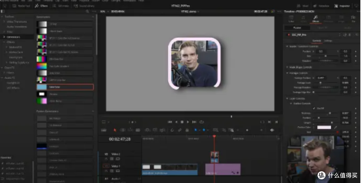Viewport: 361px width, 183px height.
Task: Toggle Linked Selection chain icon
Action: [x=179, y=130]
